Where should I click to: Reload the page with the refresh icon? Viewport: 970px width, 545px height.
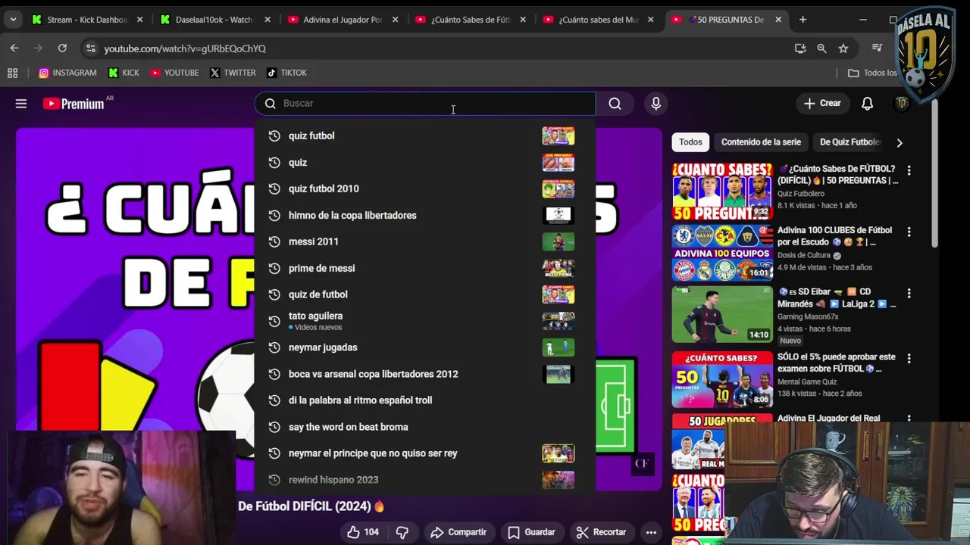point(62,48)
